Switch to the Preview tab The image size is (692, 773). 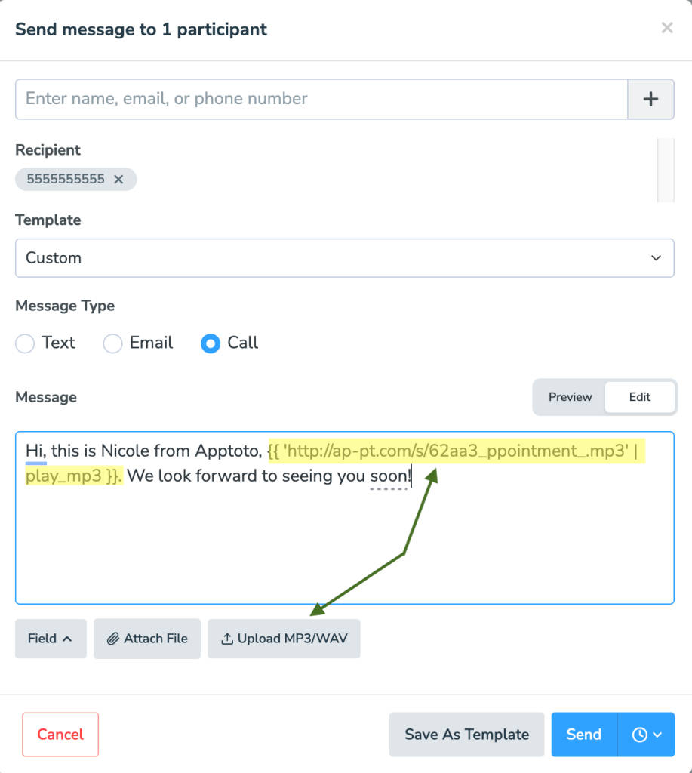coord(570,397)
